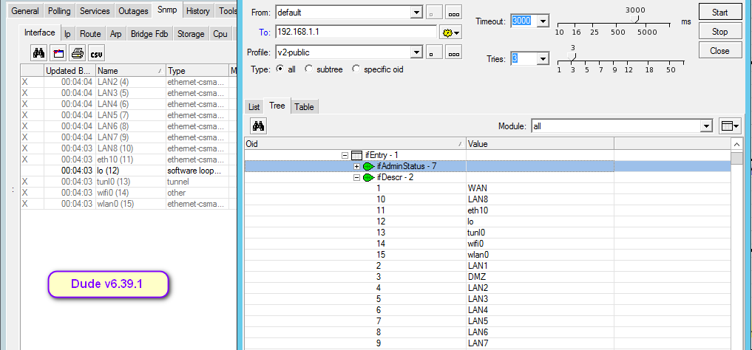Viewport: 752px width, 350px height.
Task: Open the Outages tab
Action: click(133, 11)
